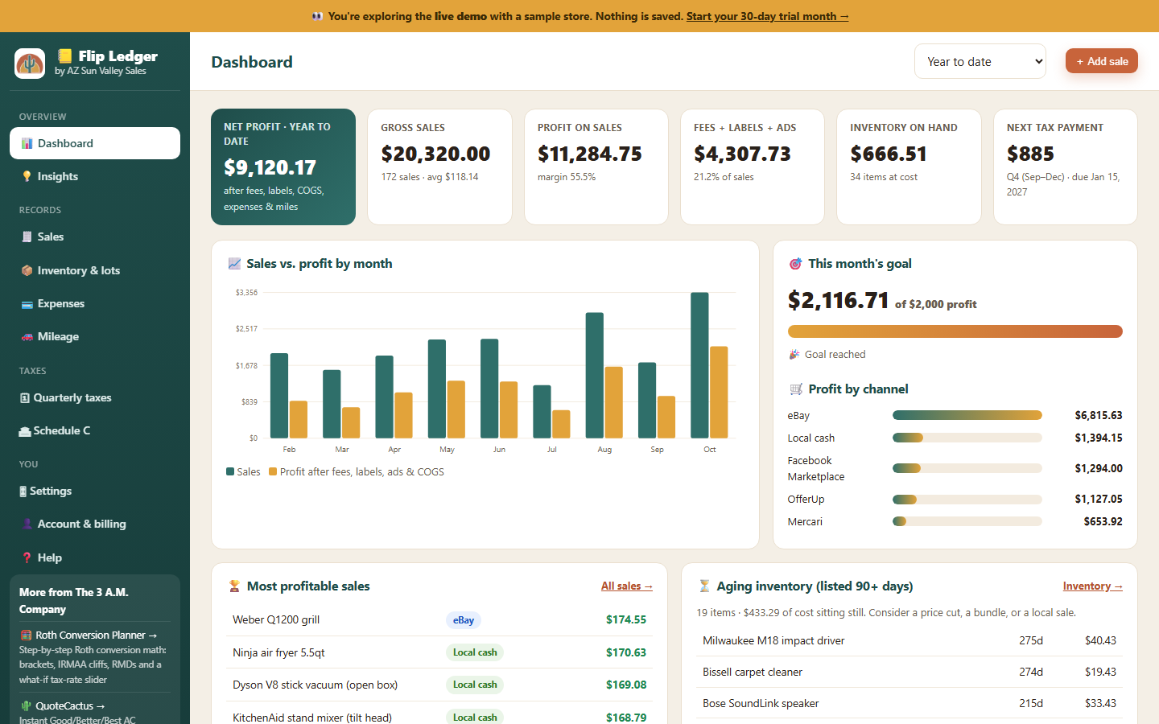Screen dimensions: 1159x724
Task: Click the Gross Sales $20,320.00 value
Action: [435, 154]
